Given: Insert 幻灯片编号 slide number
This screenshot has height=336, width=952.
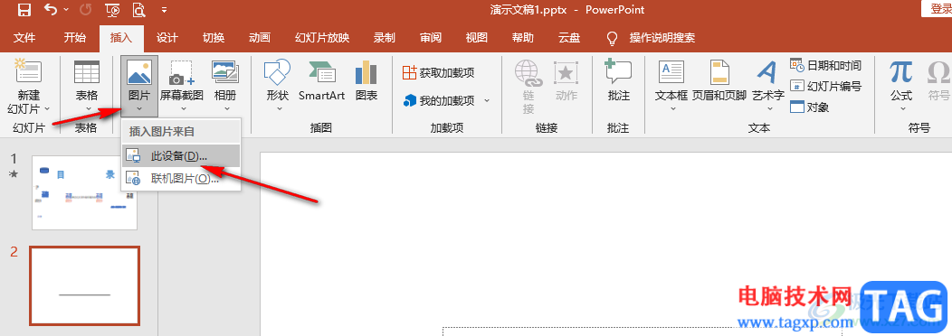Looking at the screenshot, I should coord(825,86).
